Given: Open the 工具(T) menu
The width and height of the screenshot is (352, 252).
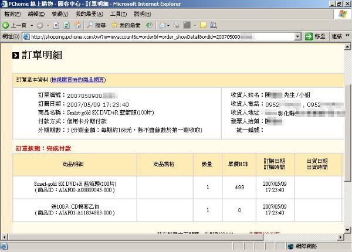Looking at the screenshot, I should (119, 14).
